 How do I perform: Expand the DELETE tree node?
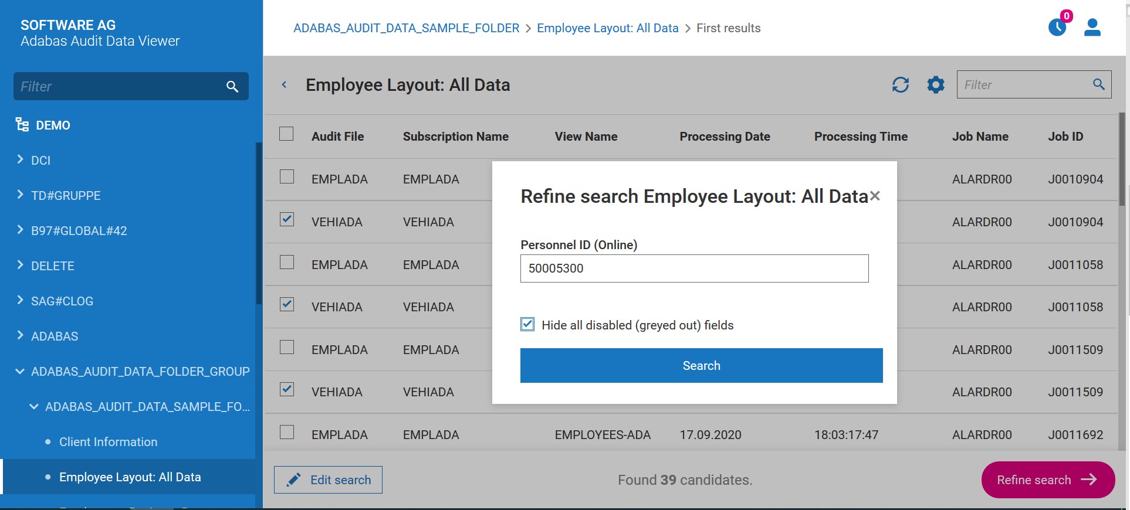point(20,265)
